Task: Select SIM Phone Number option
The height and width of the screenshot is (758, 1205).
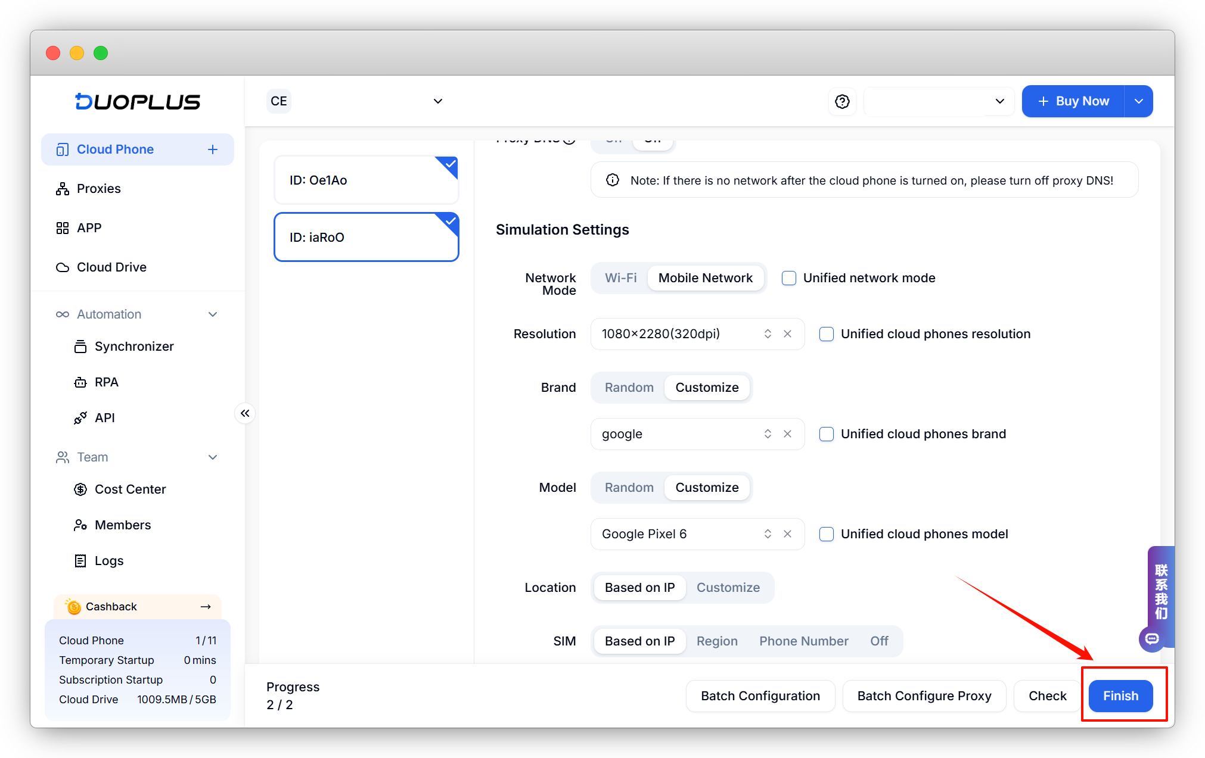Action: (x=803, y=641)
